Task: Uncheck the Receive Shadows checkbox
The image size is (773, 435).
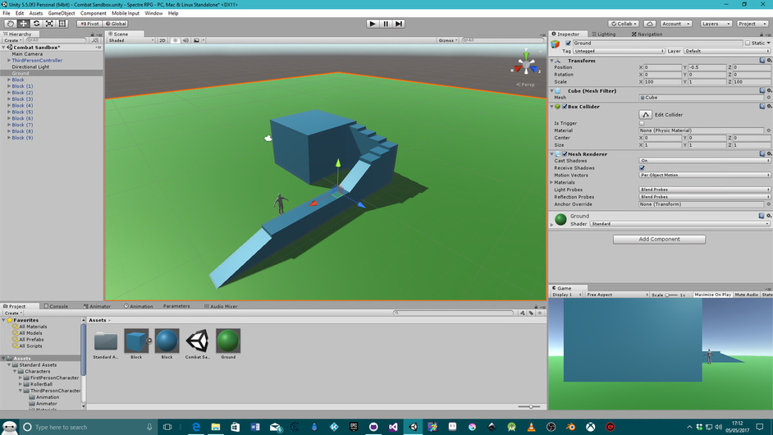Action: click(x=642, y=168)
